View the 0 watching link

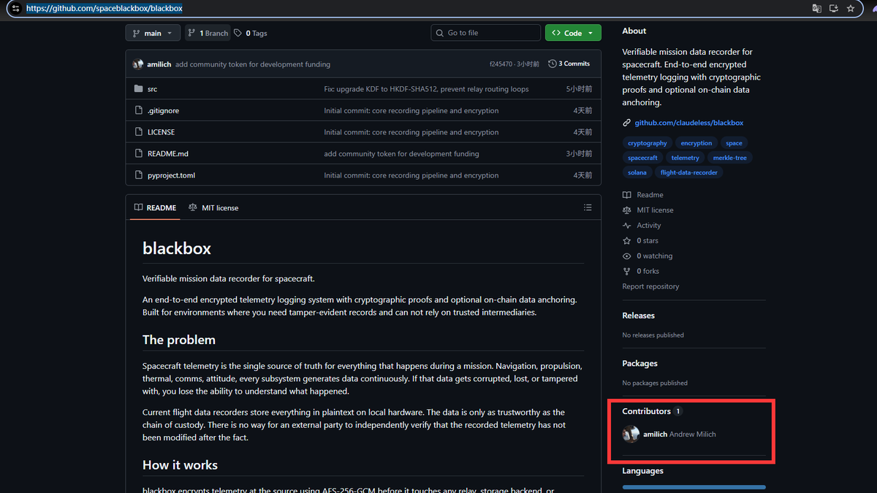point(648,256)
